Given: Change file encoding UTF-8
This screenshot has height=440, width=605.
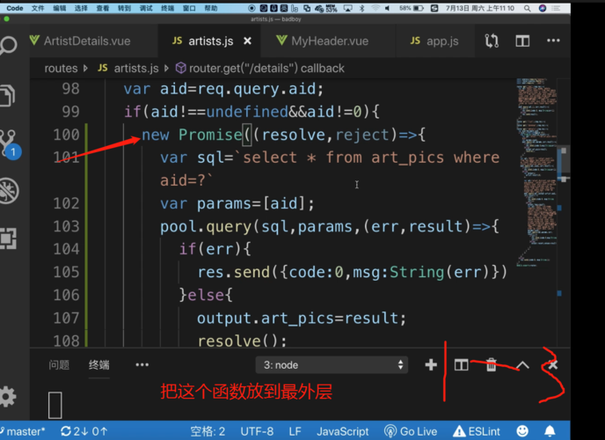Looking at the screenshot, I should coord(257,431).
